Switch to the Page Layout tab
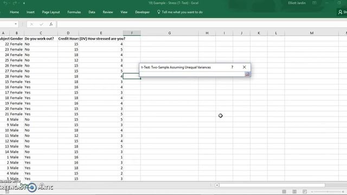 pyautogui.click(x=51, y=12)
